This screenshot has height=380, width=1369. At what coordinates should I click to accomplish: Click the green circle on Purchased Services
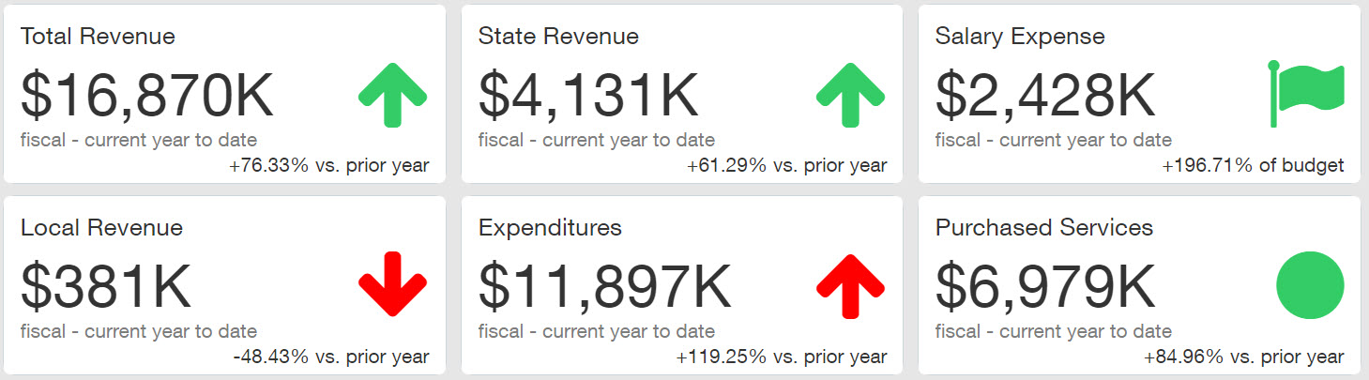point(1310,285)
